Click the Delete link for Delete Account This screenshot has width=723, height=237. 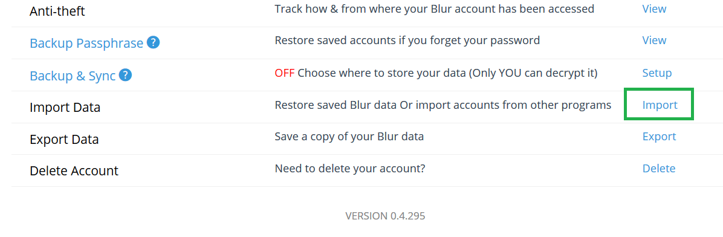[x=658, y=168]
